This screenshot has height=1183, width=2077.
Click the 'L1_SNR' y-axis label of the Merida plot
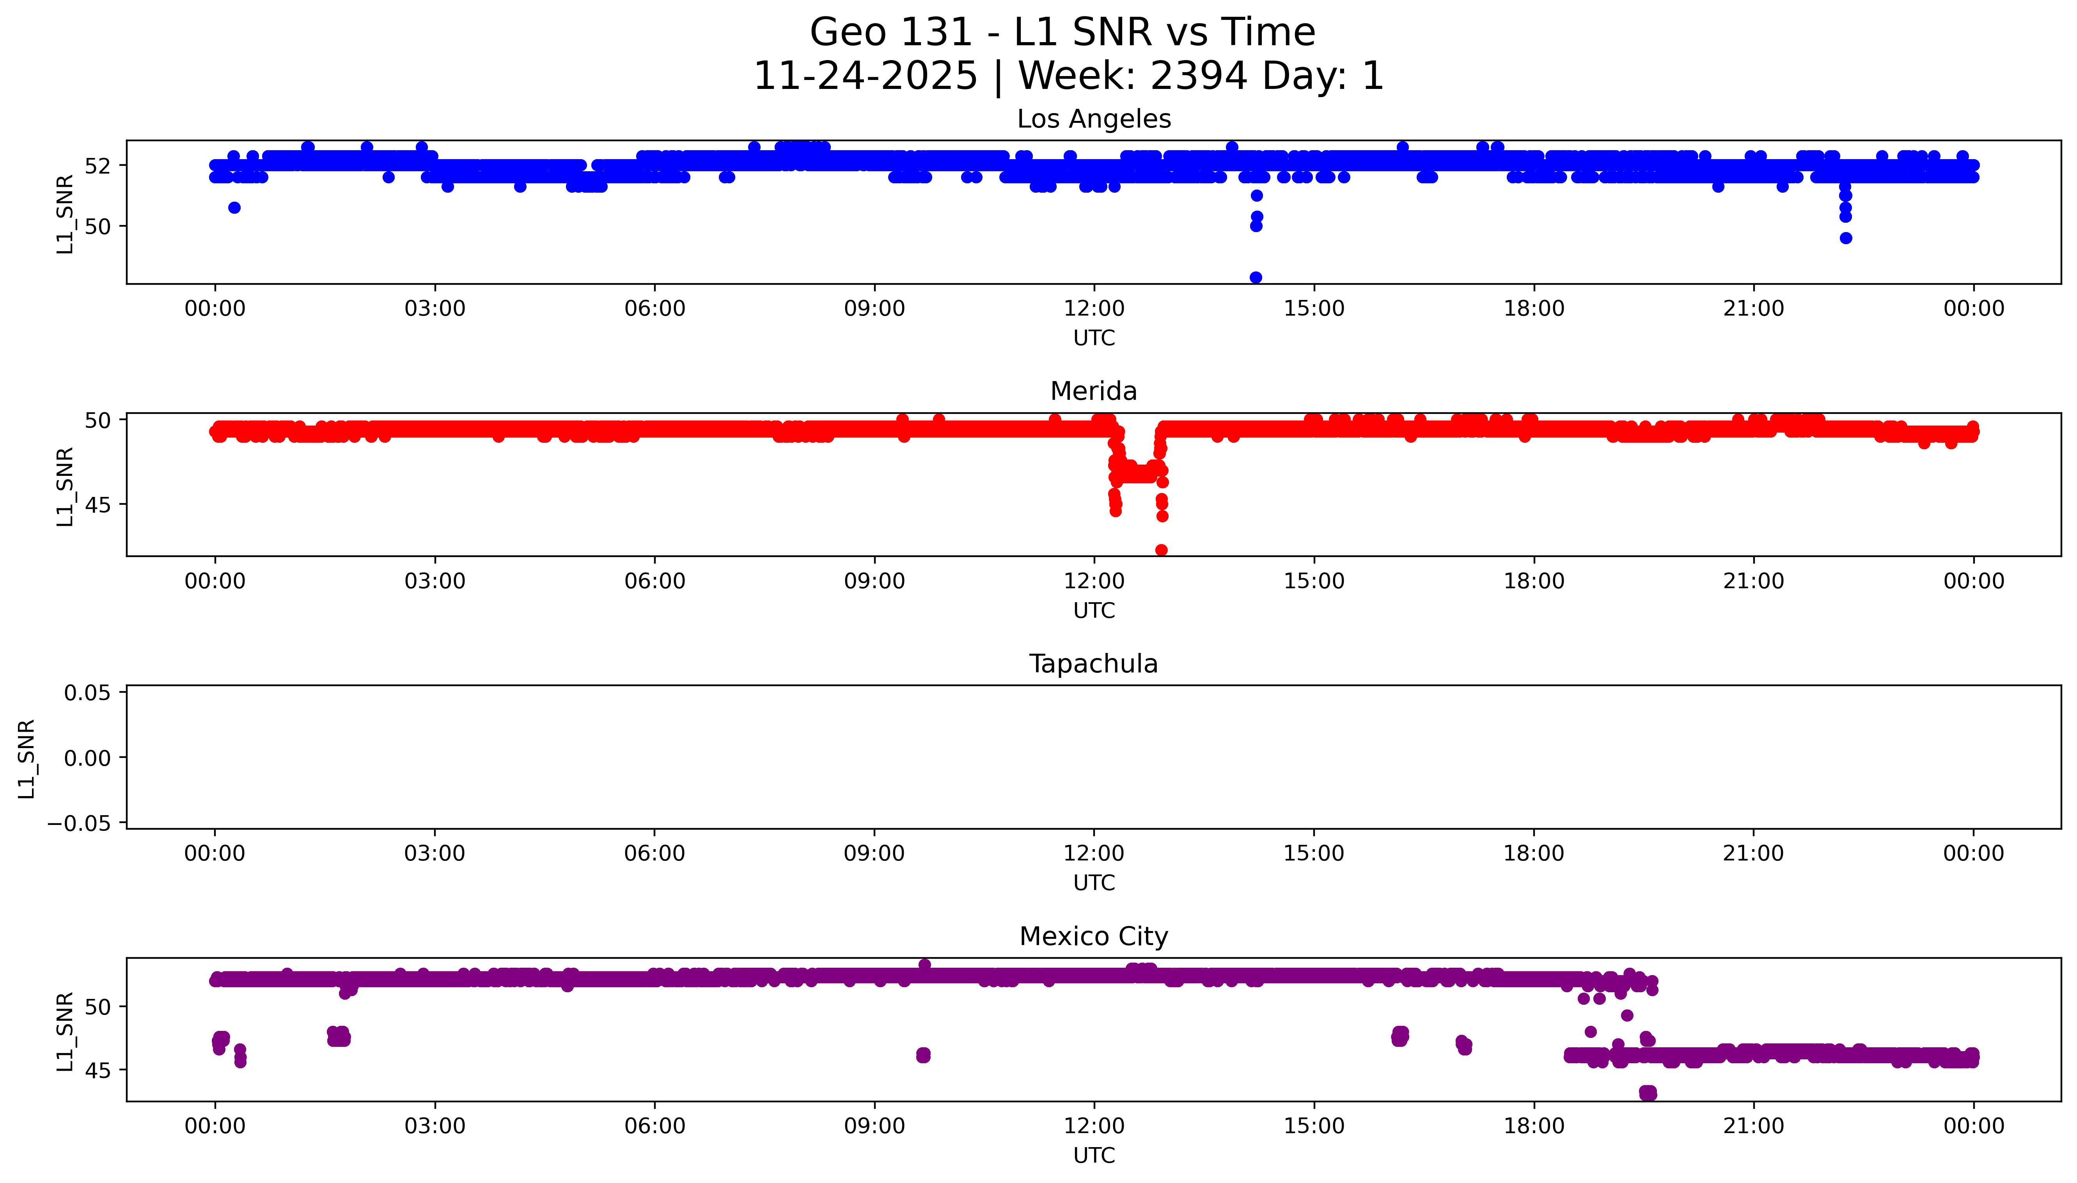[65, 487]
